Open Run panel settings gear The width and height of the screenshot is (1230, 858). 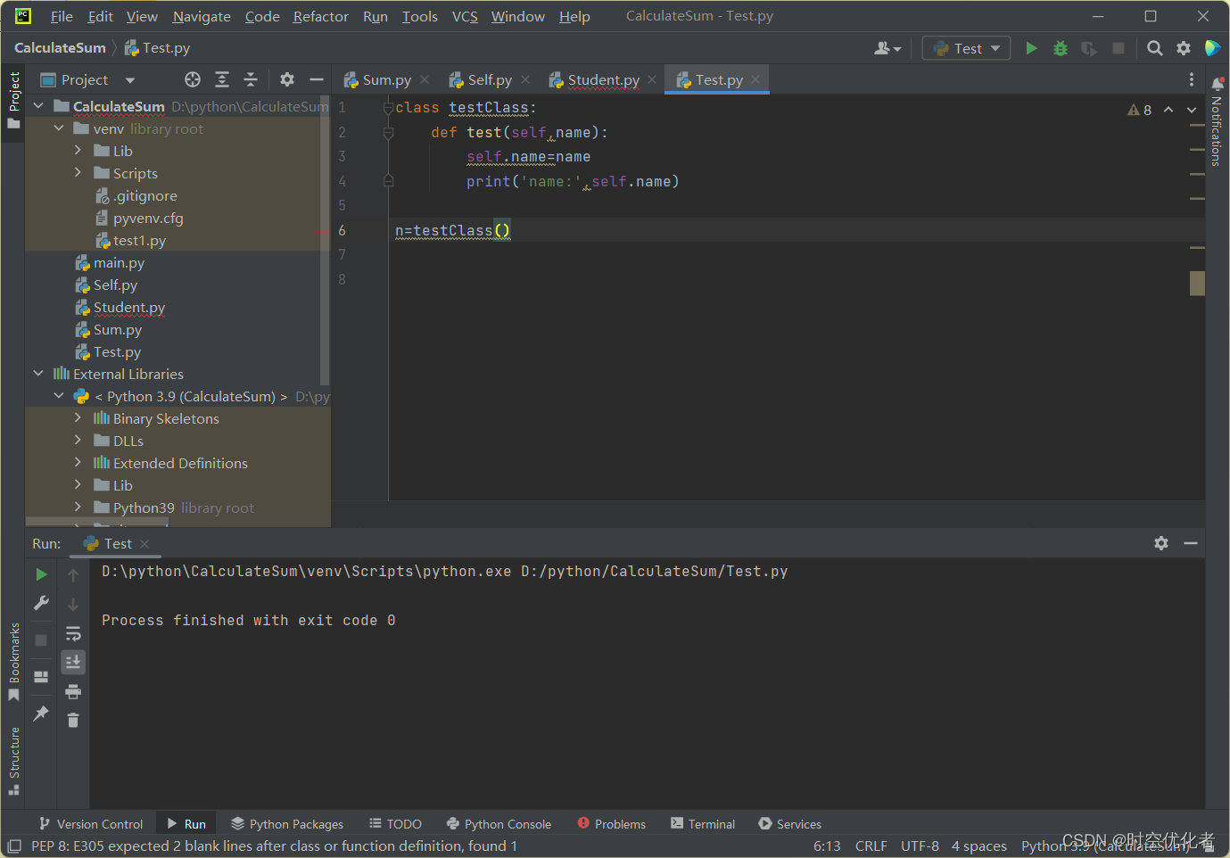point(1161,543)
